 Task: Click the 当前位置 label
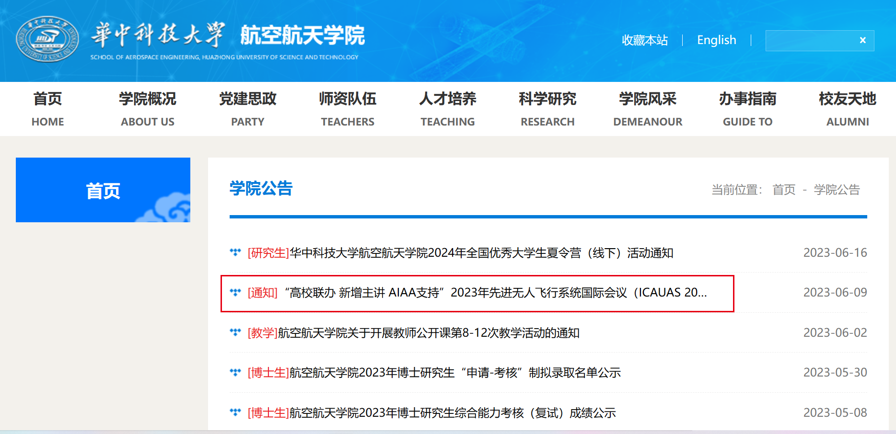click(737, 190)
